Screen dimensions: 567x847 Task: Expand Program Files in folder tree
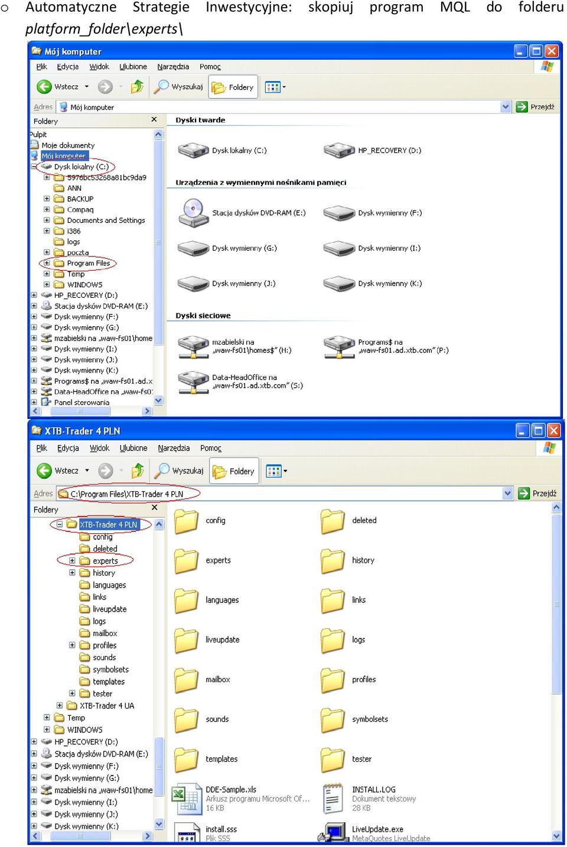(47, 263)
